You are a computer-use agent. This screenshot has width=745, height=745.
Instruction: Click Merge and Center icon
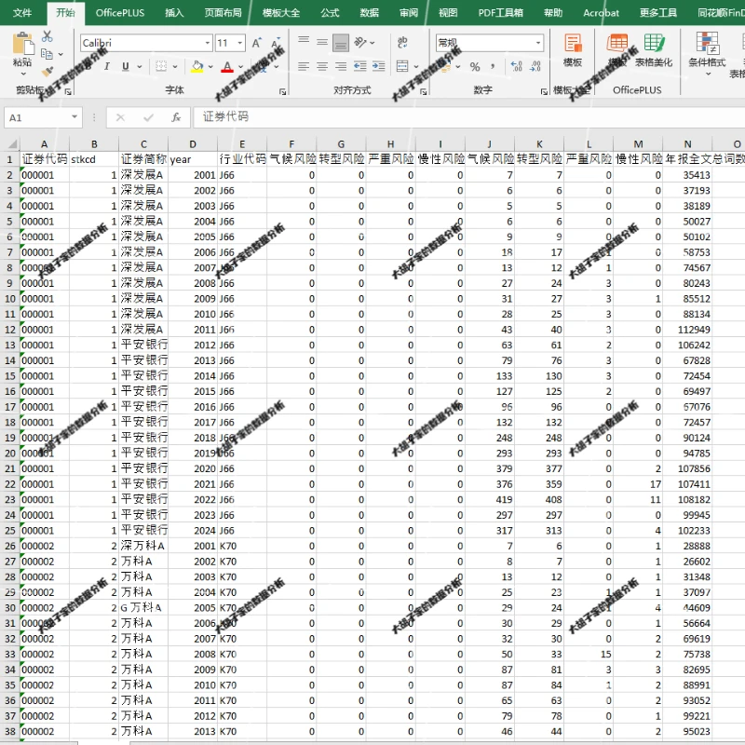click(x=402, y=66)
